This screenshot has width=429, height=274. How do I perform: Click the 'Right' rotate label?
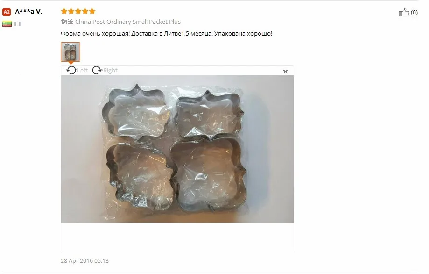click(110, 71)
